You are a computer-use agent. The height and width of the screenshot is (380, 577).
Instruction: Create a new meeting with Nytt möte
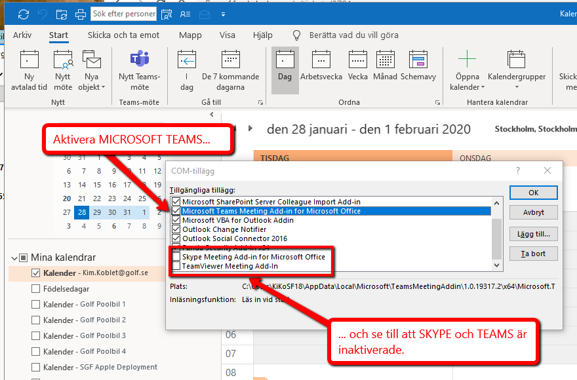(x=64, y=71)
